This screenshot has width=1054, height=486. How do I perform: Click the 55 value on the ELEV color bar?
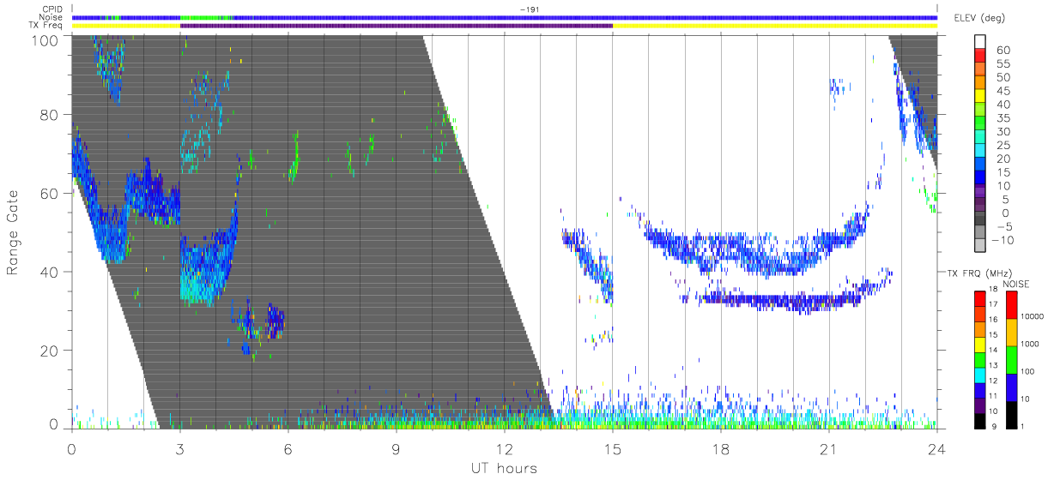click(1003, 64)
